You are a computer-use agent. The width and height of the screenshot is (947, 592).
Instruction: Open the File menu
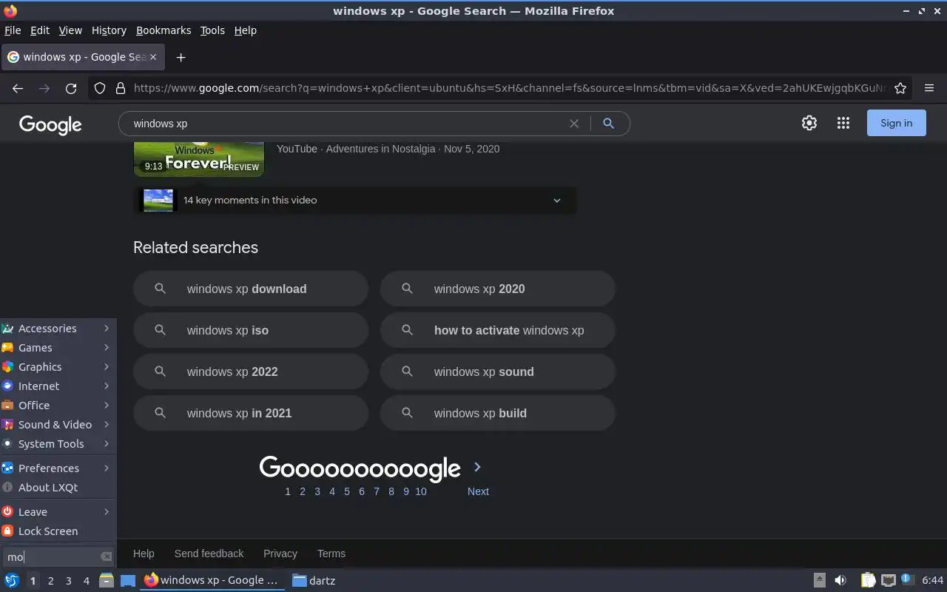[x=13, y=30]
